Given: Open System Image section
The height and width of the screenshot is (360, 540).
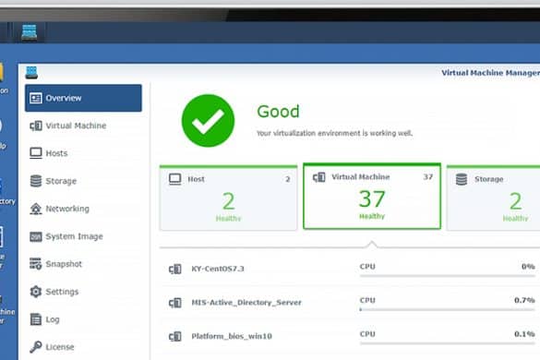Looking at the screenshot, I should 83,236.
